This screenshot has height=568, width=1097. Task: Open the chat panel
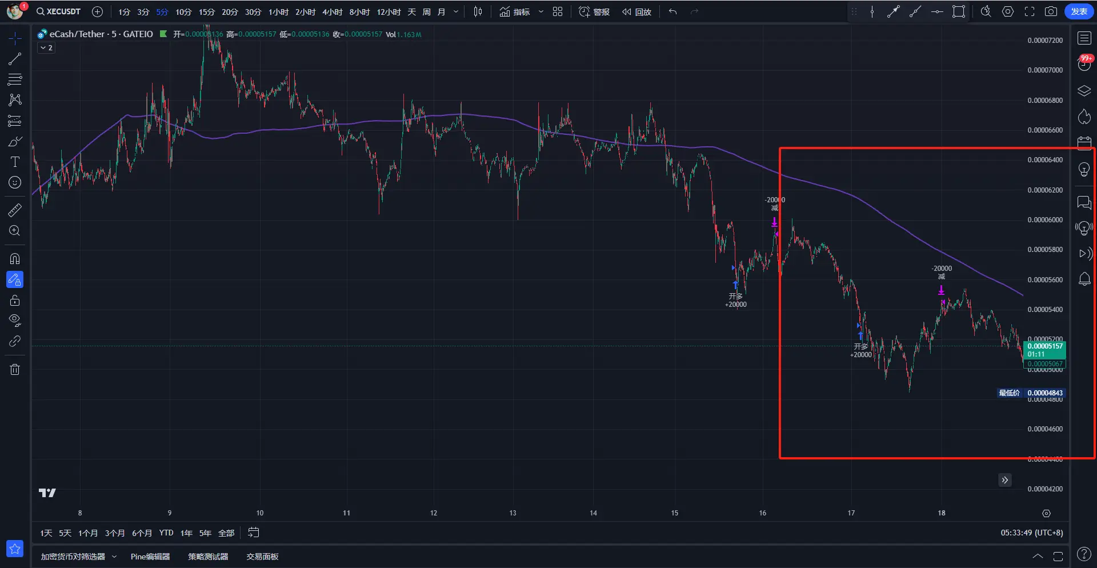1084,202
